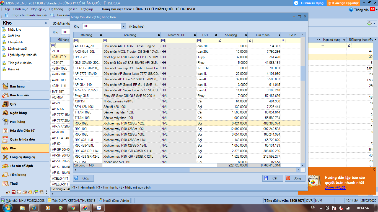The width and height of the screenshot is (378, 212).
Task: Toggle the pin on Tên hàng column
Action: click(159, 35)
